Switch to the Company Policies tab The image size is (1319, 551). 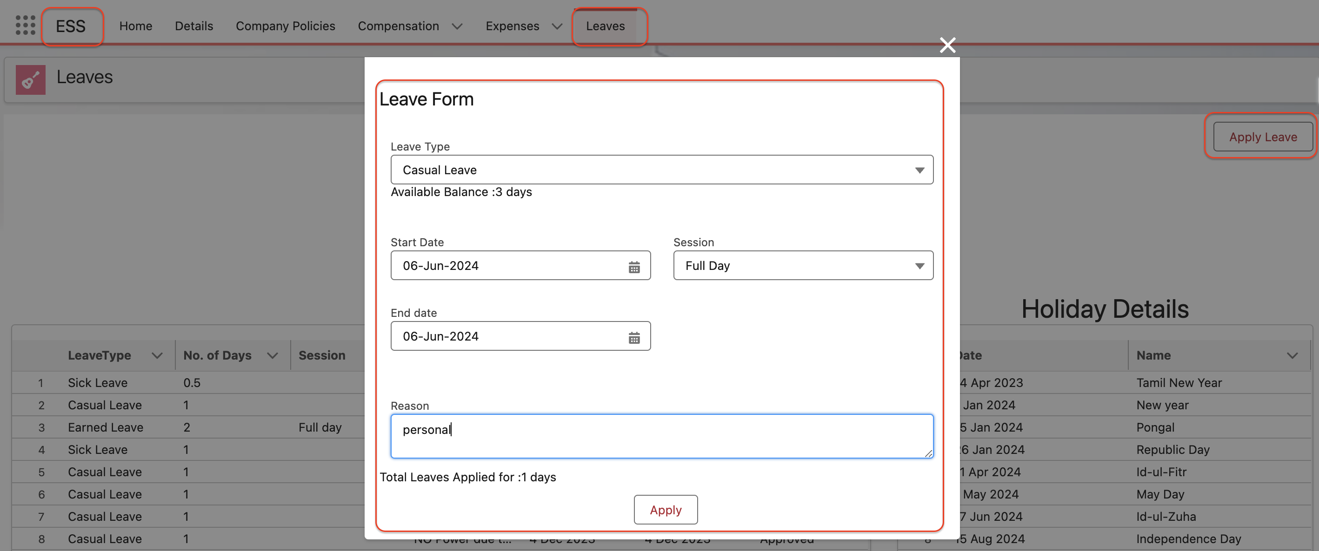tap(285, 26)
